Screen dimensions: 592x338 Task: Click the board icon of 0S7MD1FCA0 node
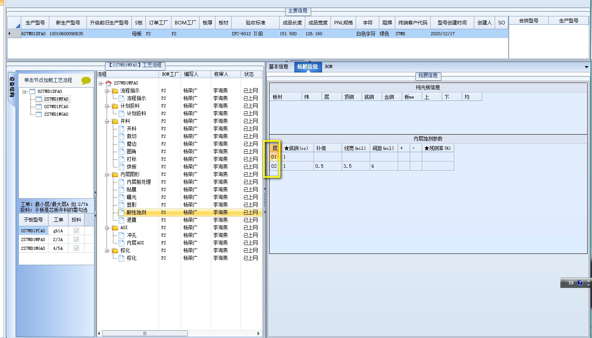click(x=39, y=107)
